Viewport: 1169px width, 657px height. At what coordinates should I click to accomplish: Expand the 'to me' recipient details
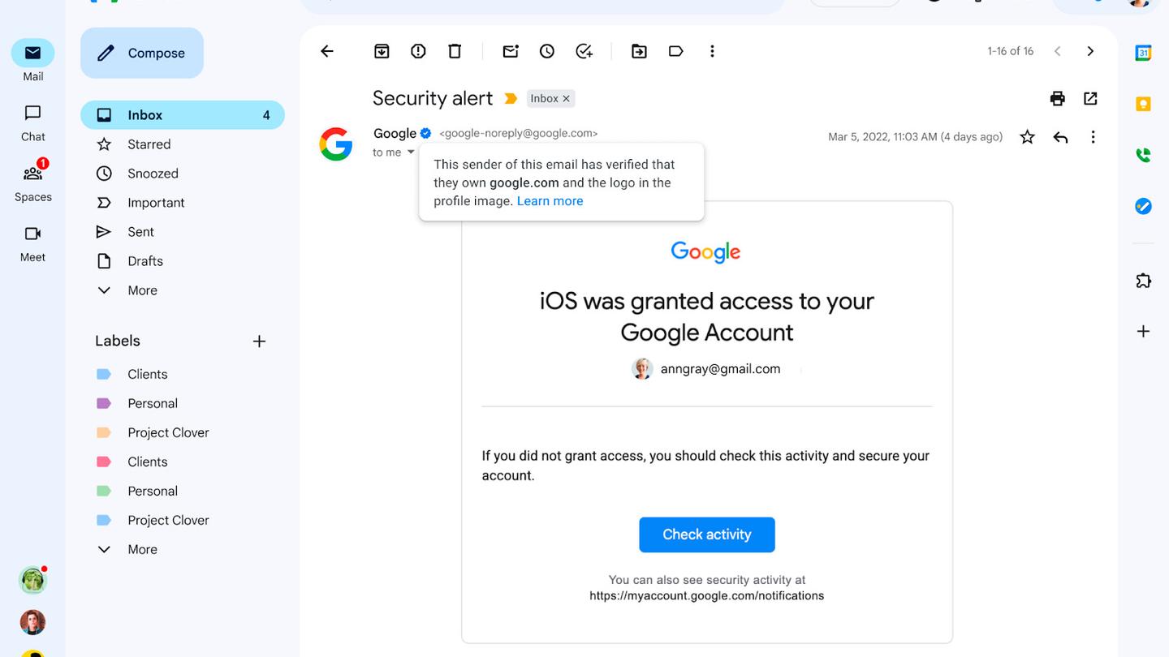point(411,152)
